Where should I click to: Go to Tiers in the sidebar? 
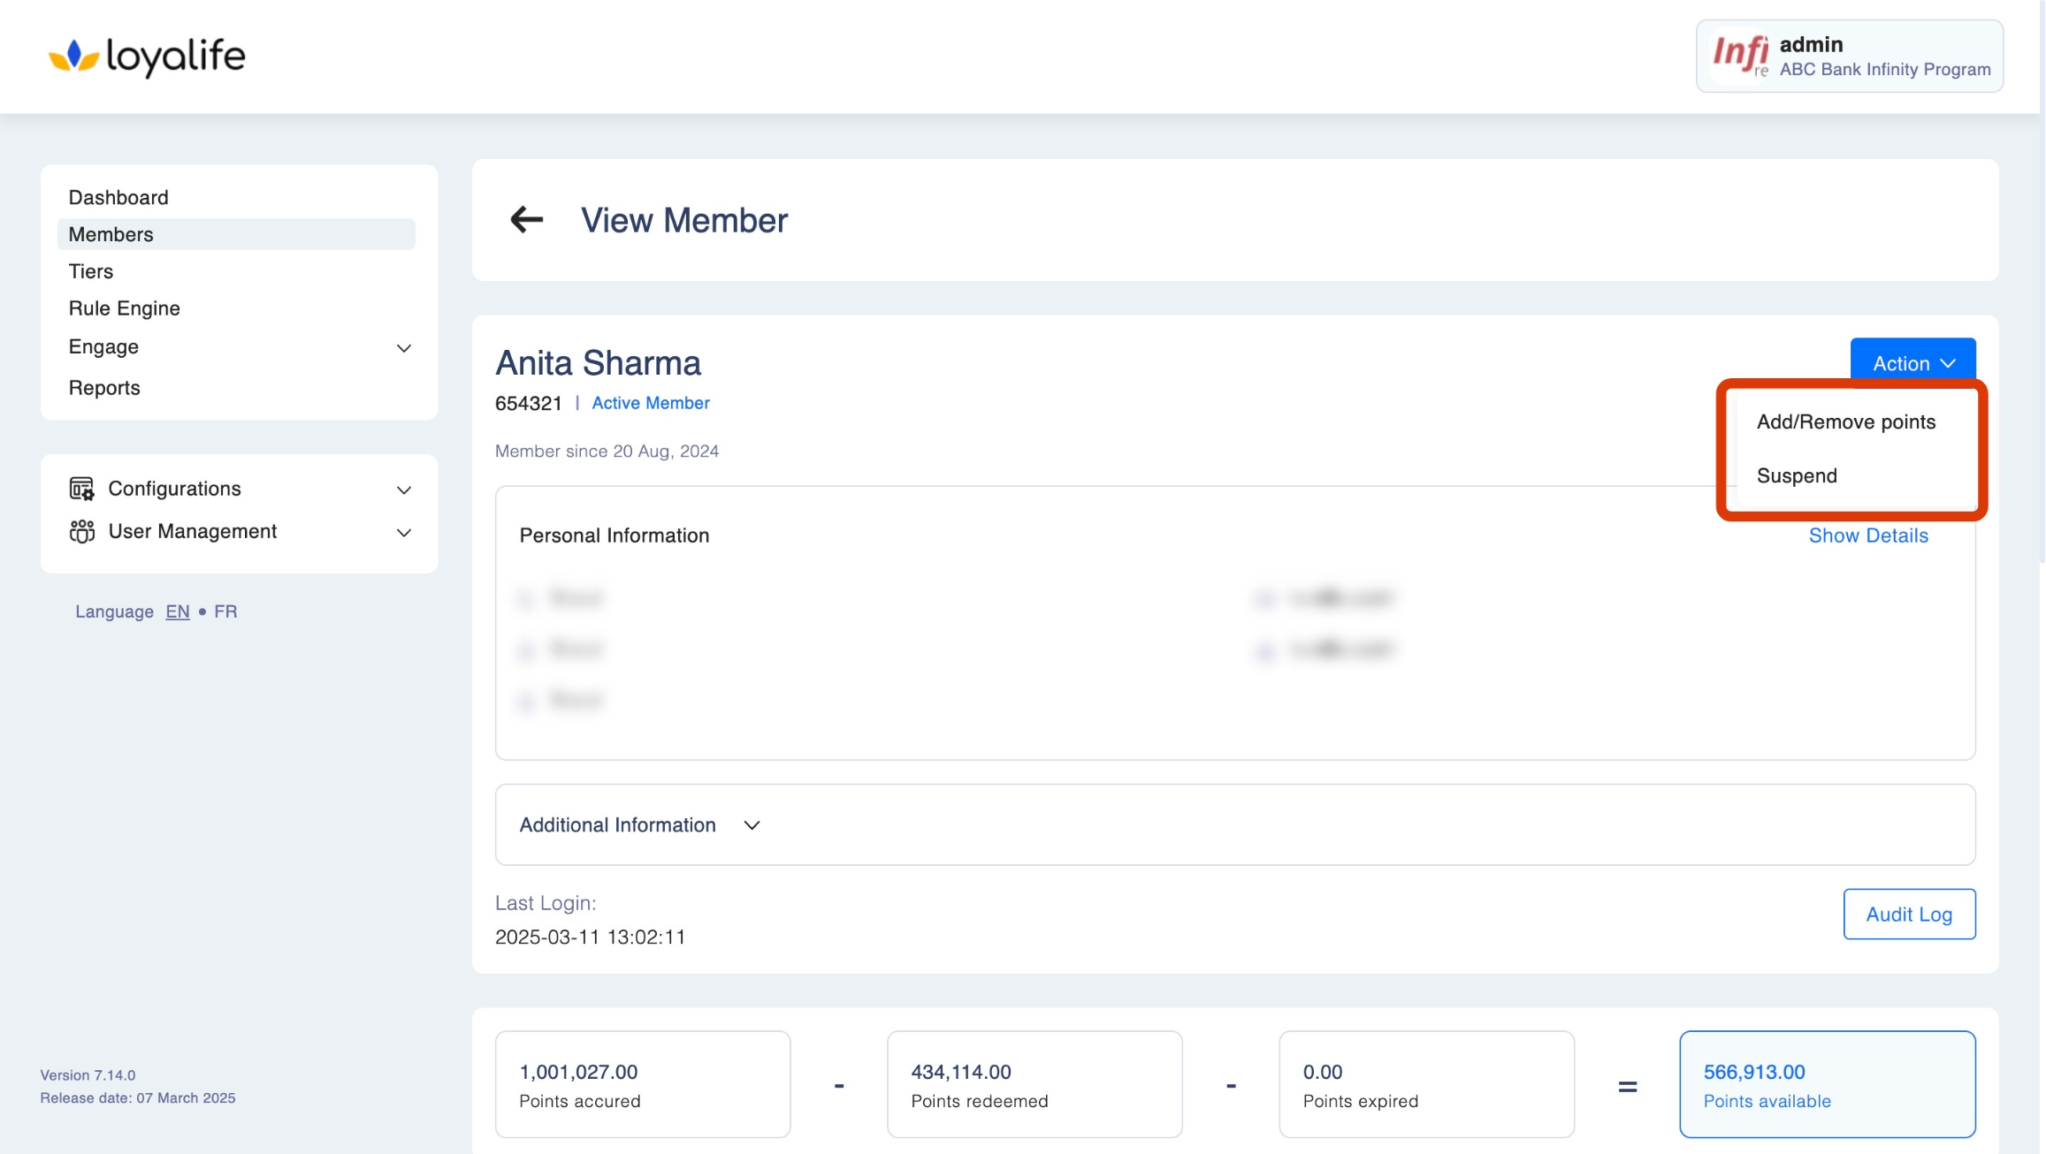coord(91,271)
